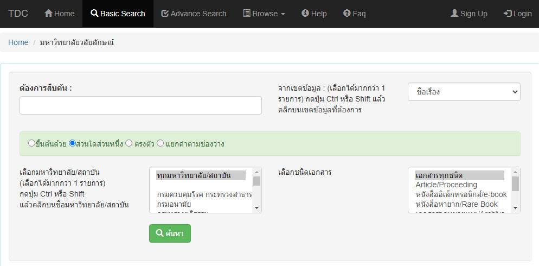This screenshot has width=539, height=266.
Task: Go to the Home breadcrumb link
Action: click(18, 42)
